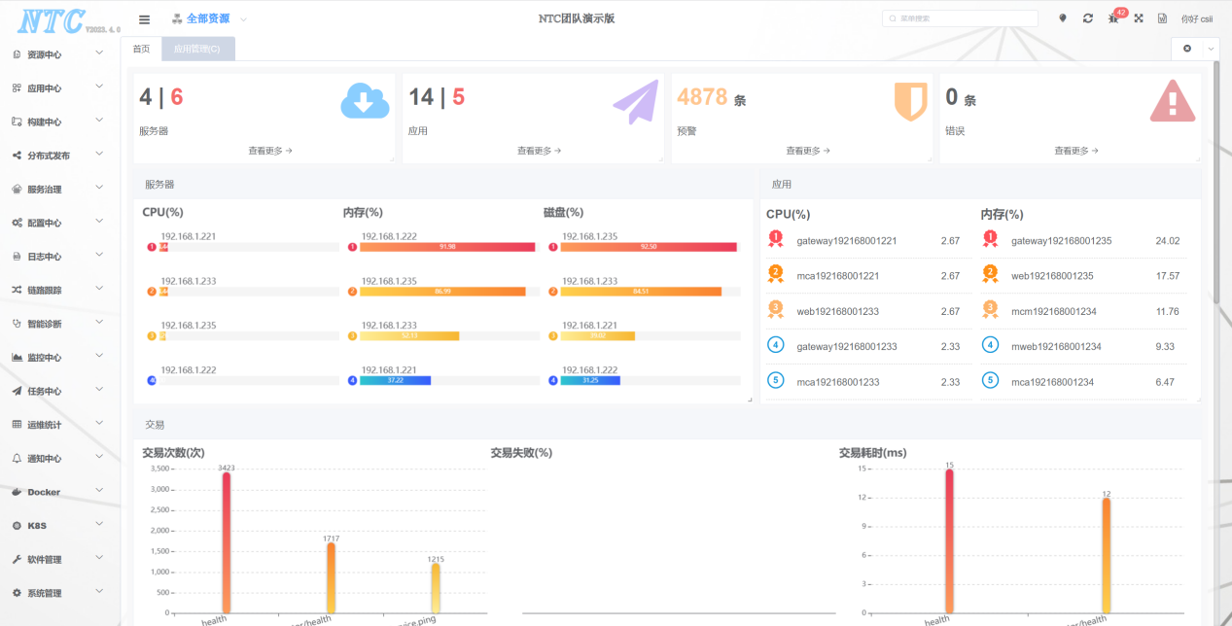The image size is (1232, 626).
Task: Click memory bar for 192.168.1.221 at 37.22
Action: pyautogui.click(x=395, y=380)
